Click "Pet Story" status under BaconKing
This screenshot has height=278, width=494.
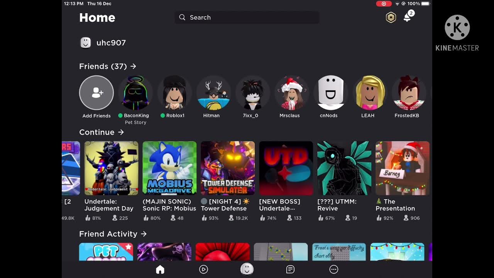click(x=135, y=122)
